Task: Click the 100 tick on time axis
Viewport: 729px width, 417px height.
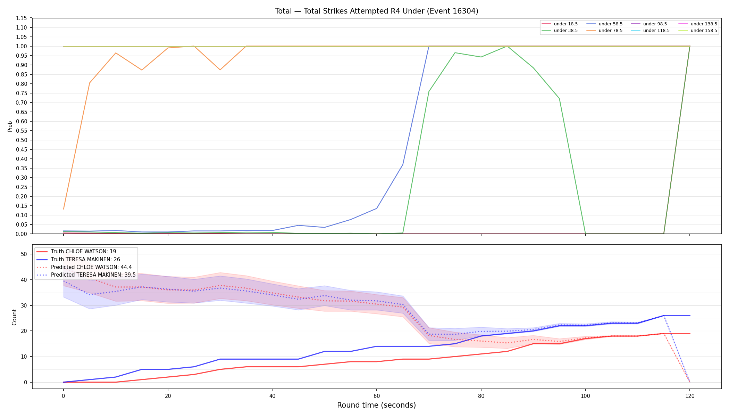Action: pos(585,396)
